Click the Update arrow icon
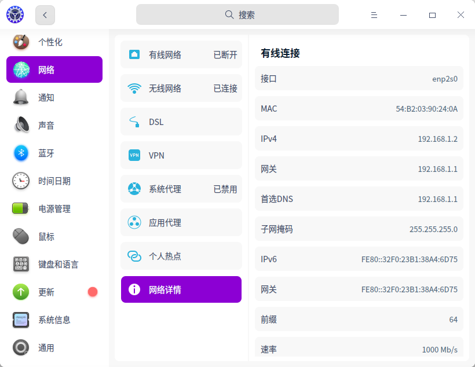The image size is (475, 367). tap(21, 292)
